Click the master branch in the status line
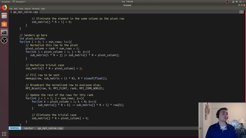The width and height of the screenshot is (246, 138). pos(28,128)
